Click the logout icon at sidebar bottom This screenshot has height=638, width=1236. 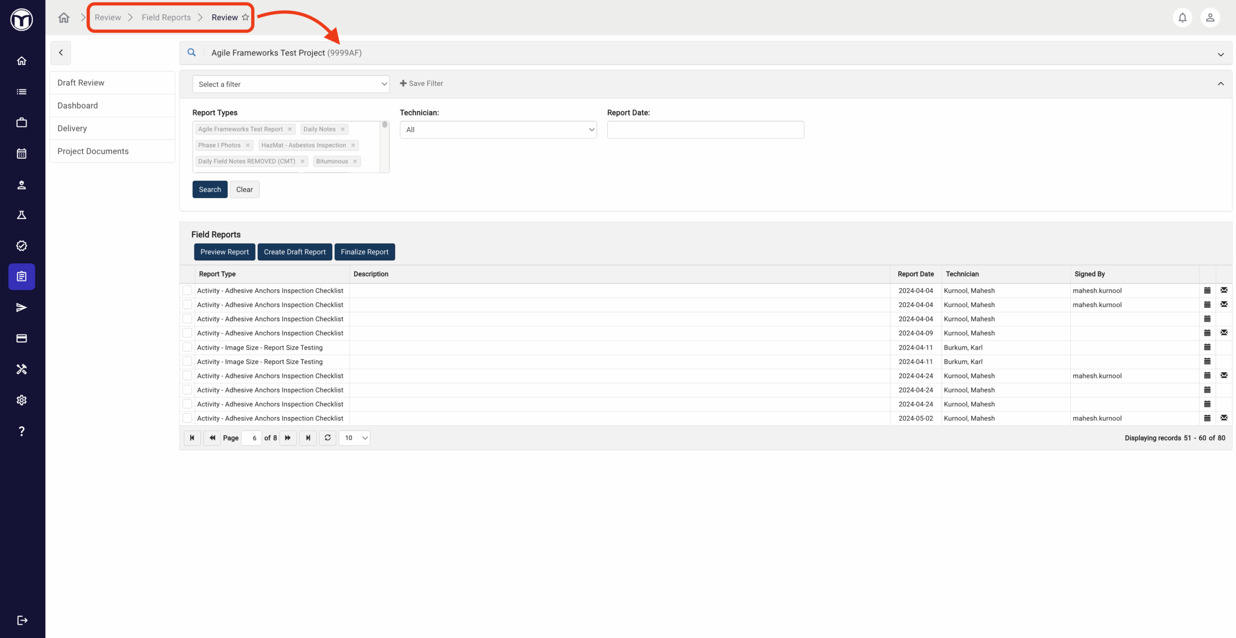[x=22, y=620]
